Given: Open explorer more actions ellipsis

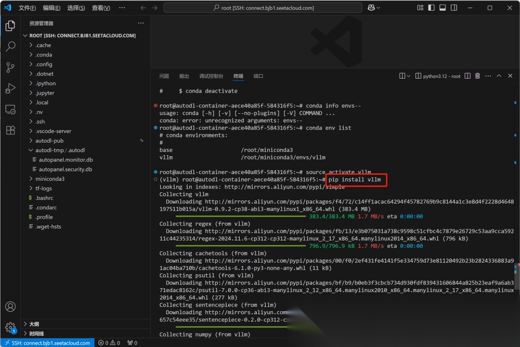Looking at the screenshot, I should point(141,23).
